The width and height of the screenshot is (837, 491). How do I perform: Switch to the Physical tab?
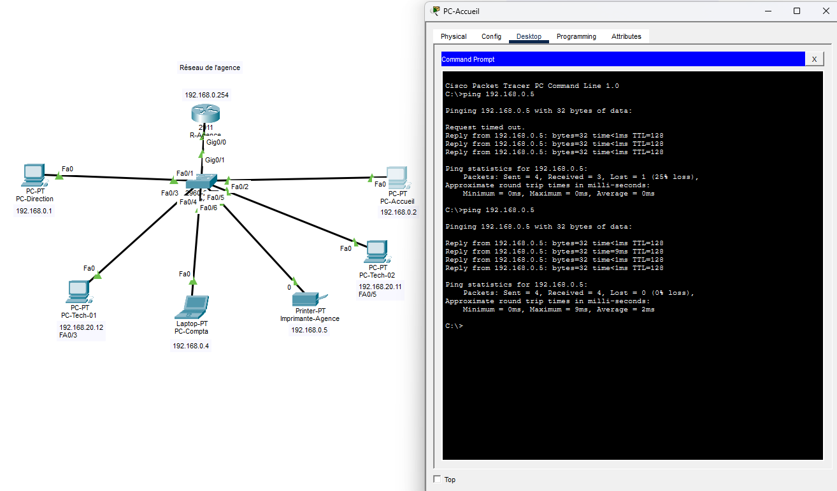(454, 36)
